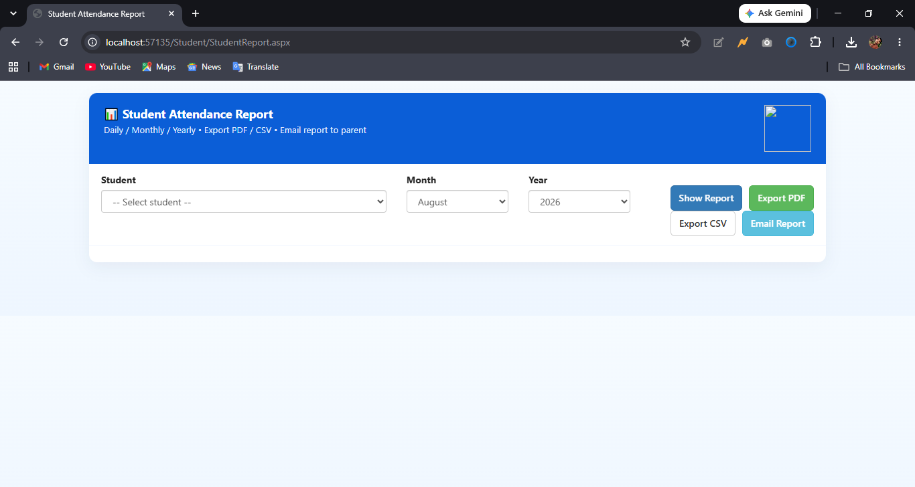Open the Extensions puzzle icon
The width and height of the screenshot is (915, 487).
click(815, 42)
